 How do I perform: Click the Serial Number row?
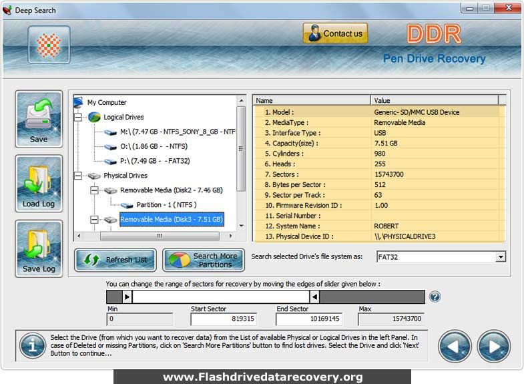[379, 216]
